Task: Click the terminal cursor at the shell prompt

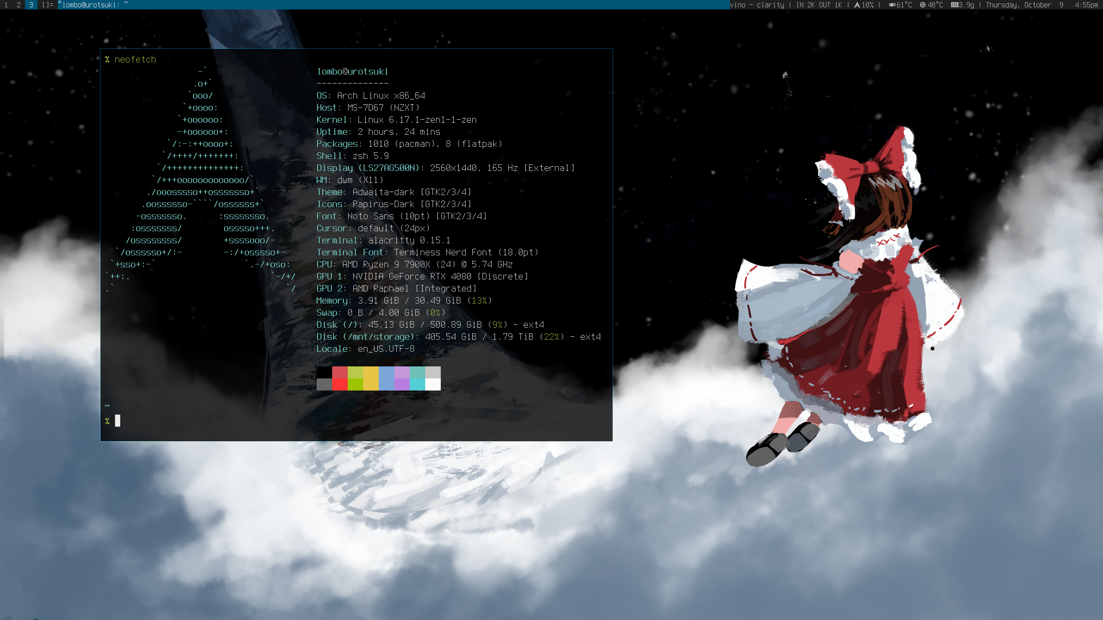Action: click(x=118, y=421)
